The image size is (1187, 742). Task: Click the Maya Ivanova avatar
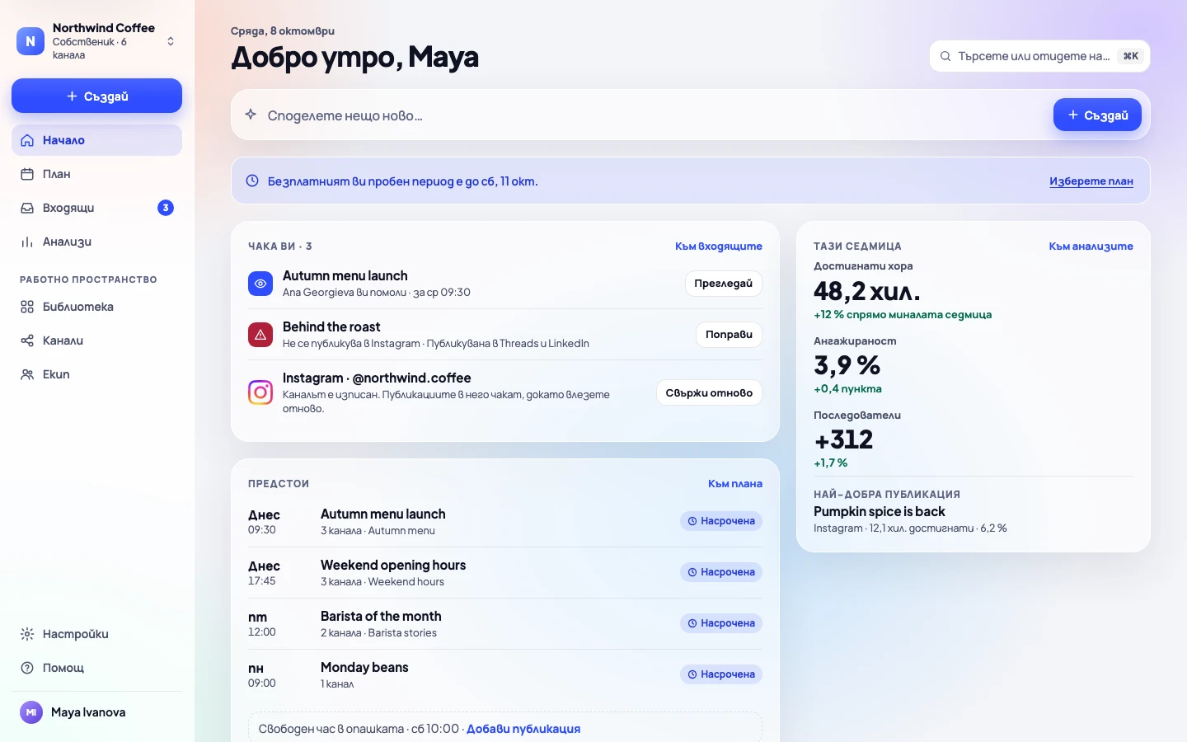31,712
